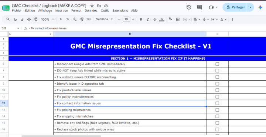Viewport: 266px width, 137px height.
Task: Check box for Disconnect Google Ads row
Action: tap(217, 64)
